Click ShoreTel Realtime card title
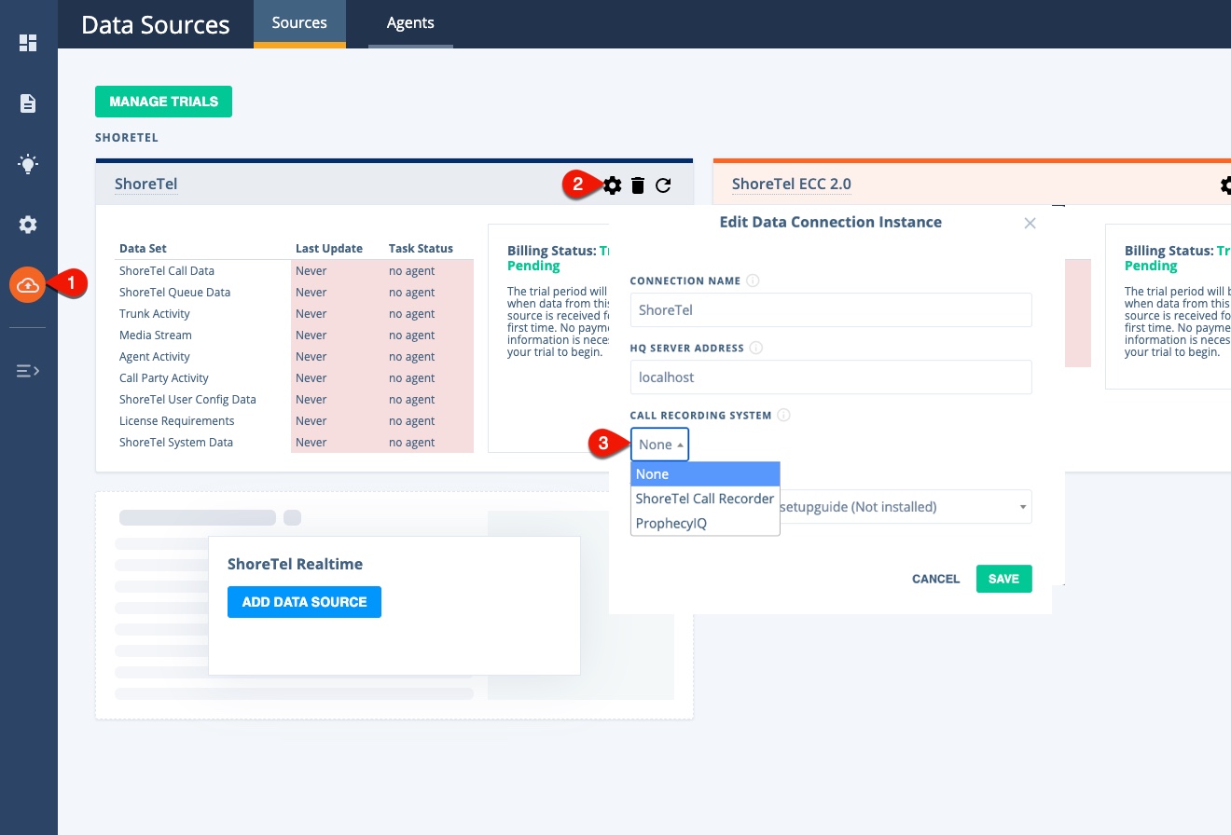 coord(295,564)
